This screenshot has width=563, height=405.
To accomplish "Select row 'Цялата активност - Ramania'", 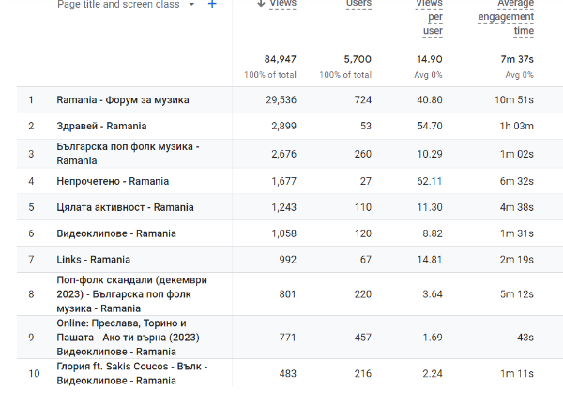I will [290, 207].
